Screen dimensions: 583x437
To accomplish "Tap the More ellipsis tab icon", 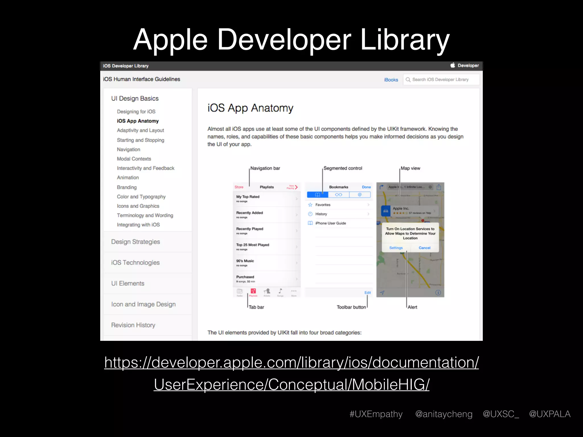I will 294,292.
